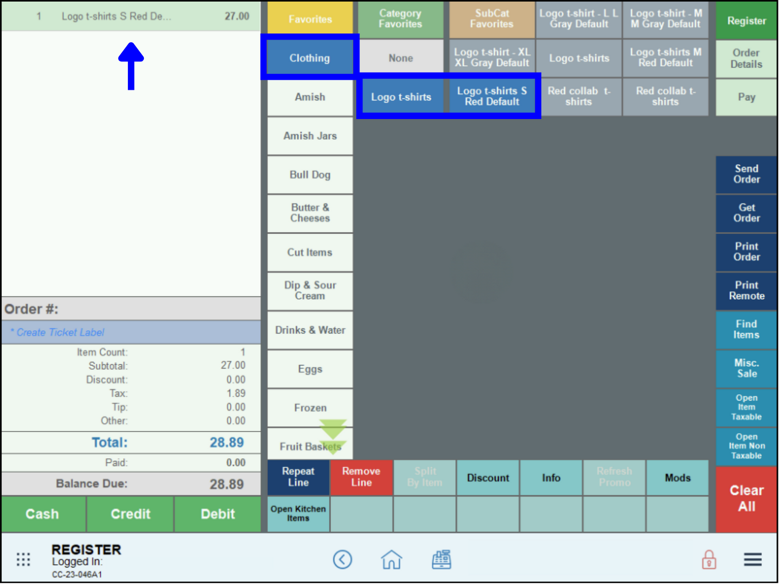Go back with the circled arrow icon
The image size is (780, 585).
[x=343, y=560]
